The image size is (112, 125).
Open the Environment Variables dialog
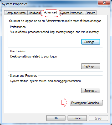point(86,103)
